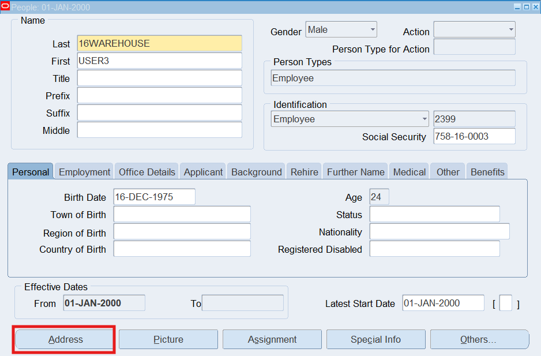Open the Office Details tab
The width and height of the screenshot is (541, 356).
(x=146, y=172)
